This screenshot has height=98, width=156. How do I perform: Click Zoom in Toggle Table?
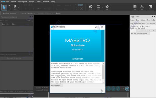(138, 20)
